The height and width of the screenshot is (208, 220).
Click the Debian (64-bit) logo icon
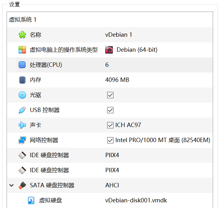109,50
